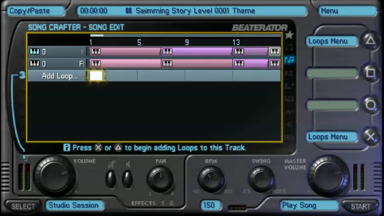Select Fl track's loop block at bar 1

[x=125, y=64]
